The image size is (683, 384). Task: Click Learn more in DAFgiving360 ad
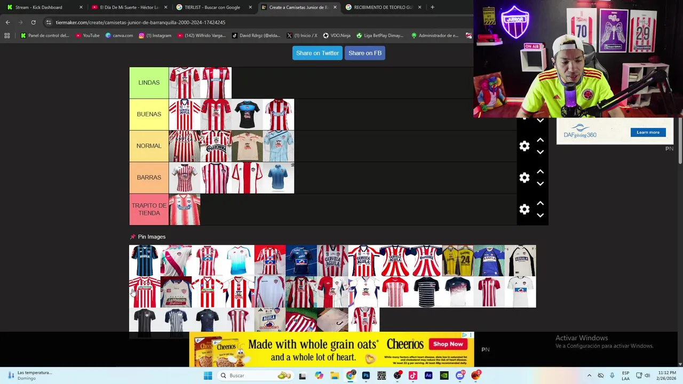(648, 132)
